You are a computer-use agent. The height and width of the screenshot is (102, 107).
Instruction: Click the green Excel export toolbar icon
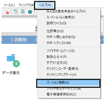(30, 12)
